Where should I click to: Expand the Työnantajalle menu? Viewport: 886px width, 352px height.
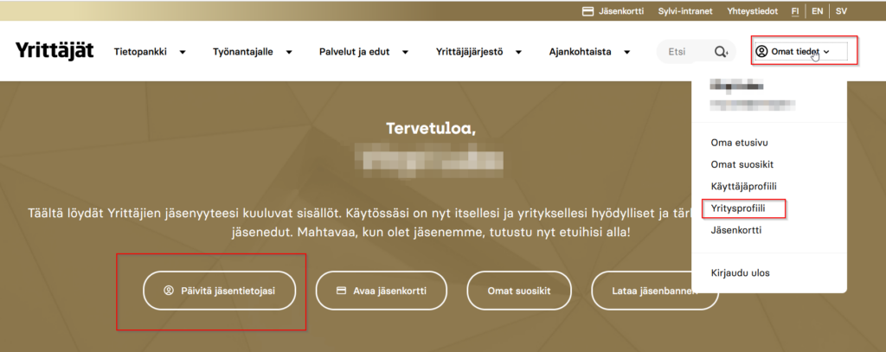click(x=253, y=52)
